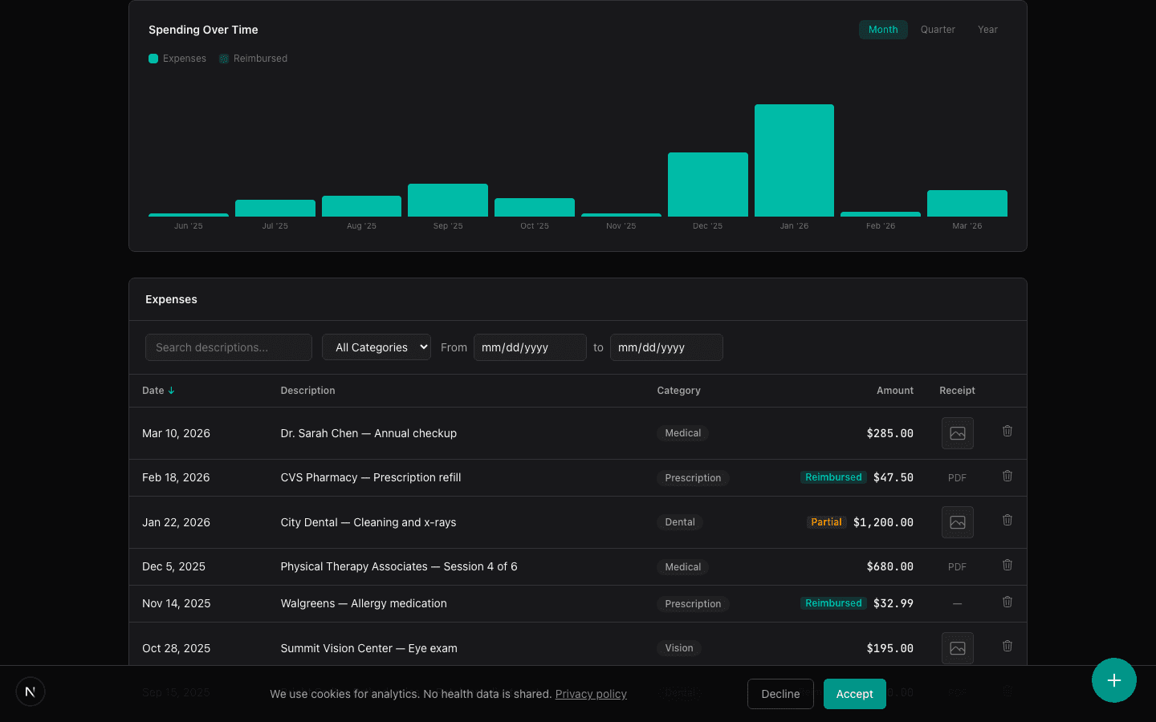Click 'City Dental — Cleaning and x-rays' description
Viewport: 1156px width, 722px height.
368,522
